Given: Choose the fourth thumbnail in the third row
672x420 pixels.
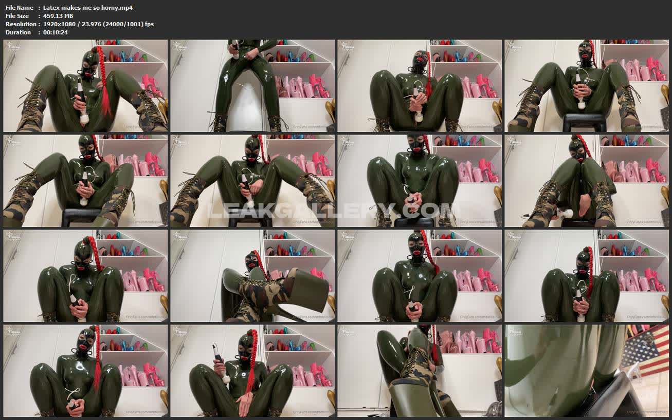Looking at the screenshot, I should [587, 276].
